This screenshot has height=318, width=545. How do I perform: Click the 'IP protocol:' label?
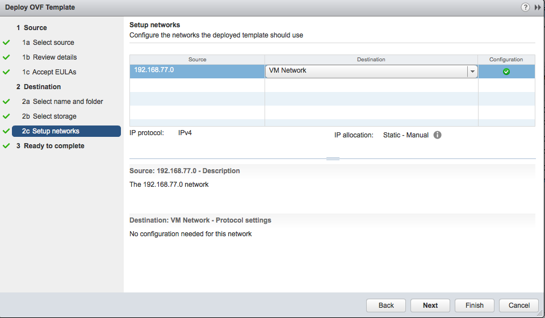click(x=146, y=133)
